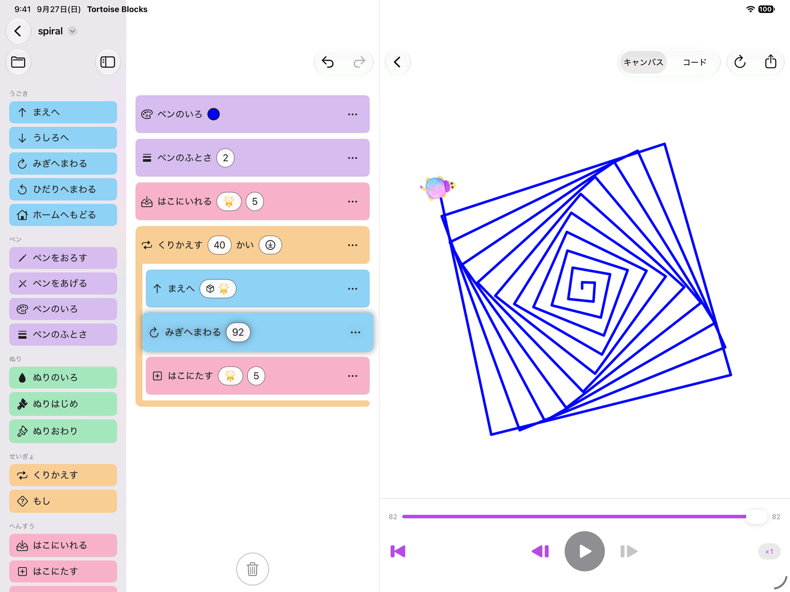This screenshot has width=790, height=592.
Task: Select box-star variable in まえへ block
Action: pyautogui.click(x=218, y=289)
